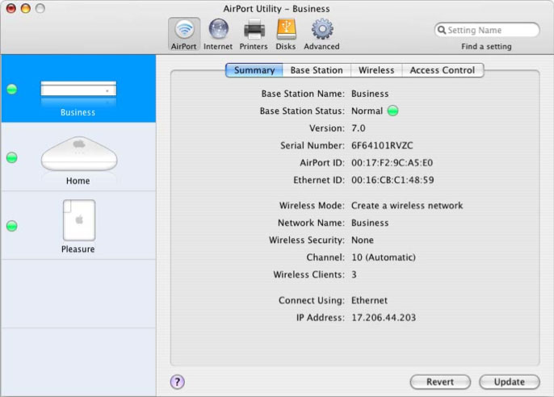Click the help question mark button
The height and width of the screenshot is (397, 554).
[178, 382]
